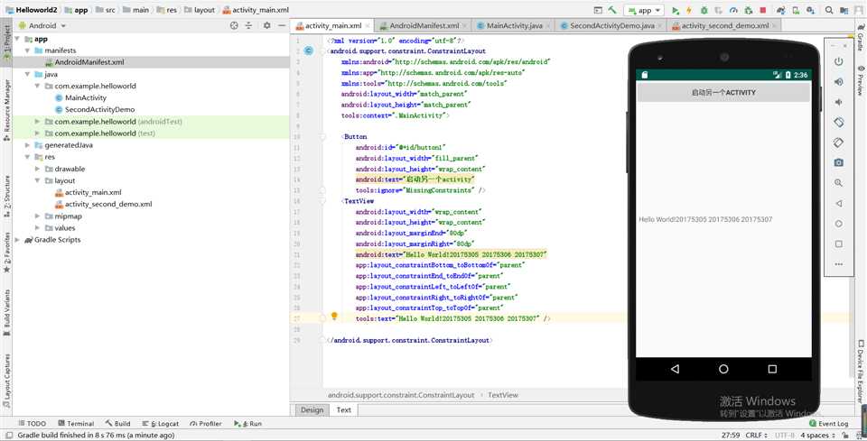Click the Search Everywhere magnifier icon

point(829,10)
